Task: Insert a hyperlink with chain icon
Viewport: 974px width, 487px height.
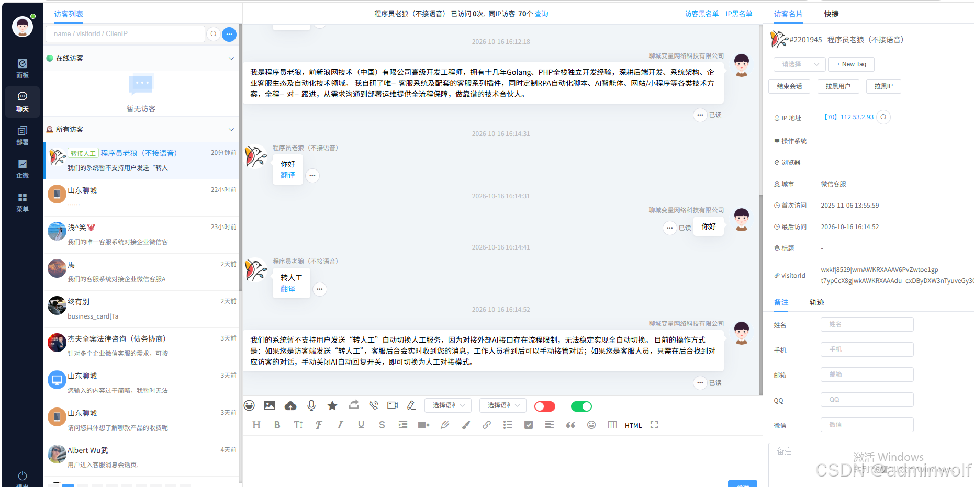Action: [487, 425]
